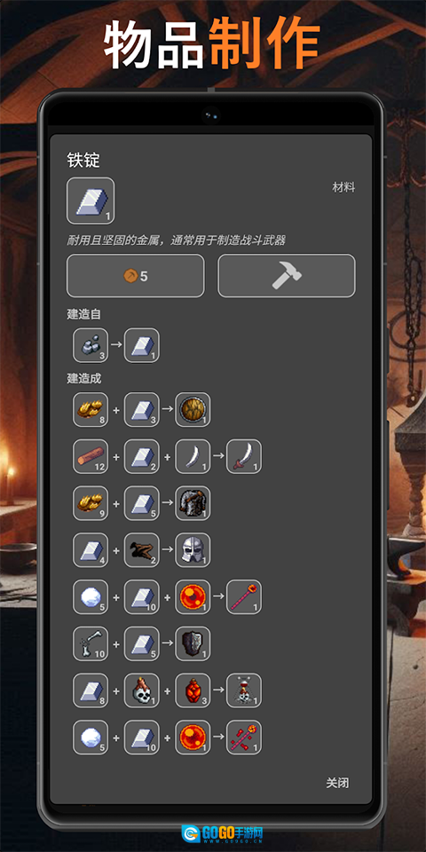Viewport: 426px width, 852px height.
Task: Select the wood log ingredient icon
Action: (x=91, y=456)
